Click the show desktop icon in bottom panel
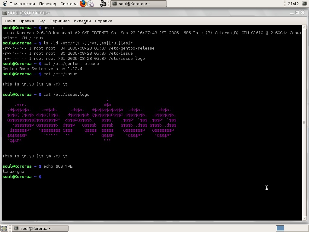 tap(4, 228)
